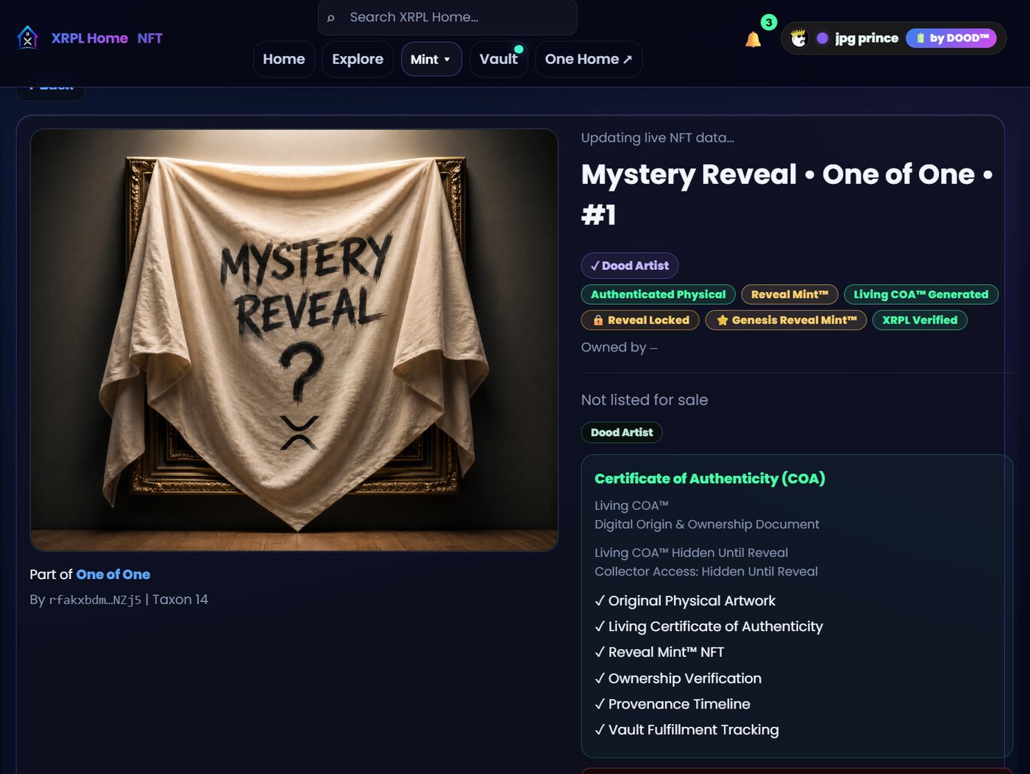Click the Provenance Timeline line
The image size is (1030, 774).
[x=672, y=704]
